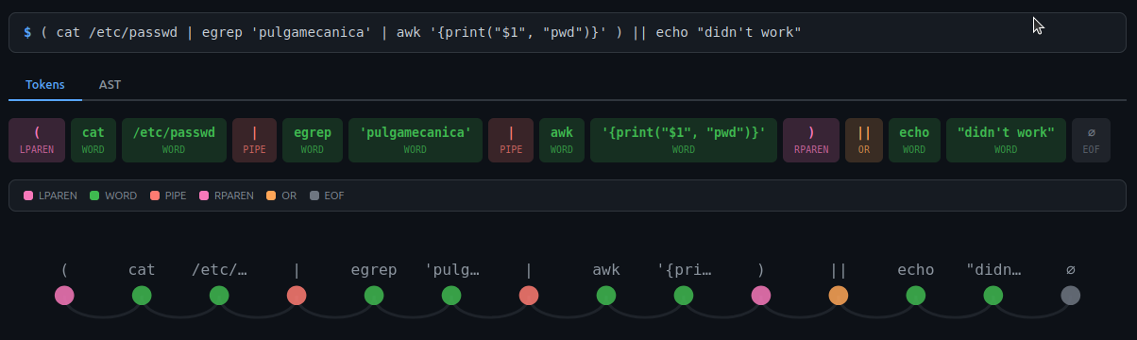Click the ''{pri…' graph node
Image resolution: width=1137 pixels, height=340 pixels.
(x=684, y=296)
